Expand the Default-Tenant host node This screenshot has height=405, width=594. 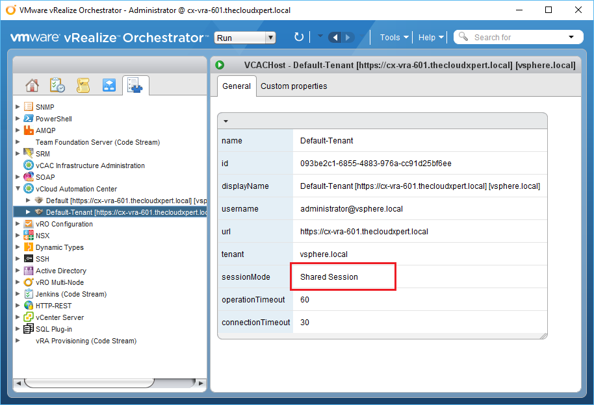tap(28, 212)
